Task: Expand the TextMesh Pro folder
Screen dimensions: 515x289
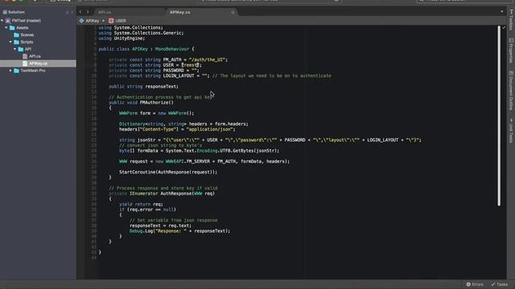Action: [x=10, y=71]
